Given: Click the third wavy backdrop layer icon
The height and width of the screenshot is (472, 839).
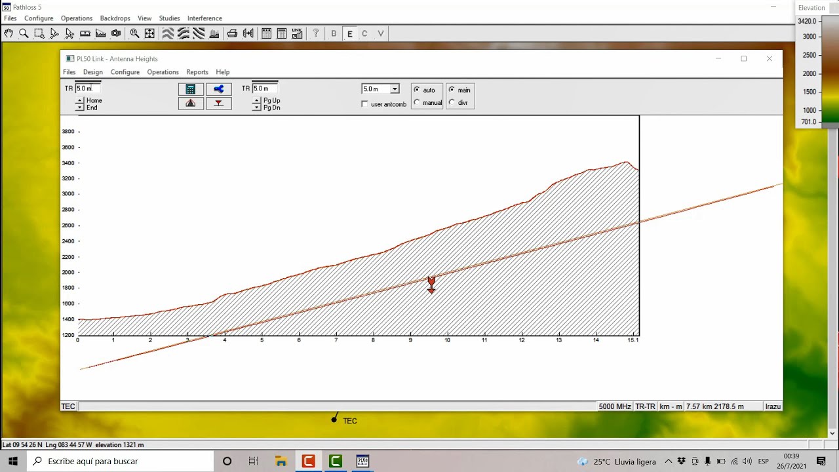Looking at the screenshot, I should [x=199, y=33].
